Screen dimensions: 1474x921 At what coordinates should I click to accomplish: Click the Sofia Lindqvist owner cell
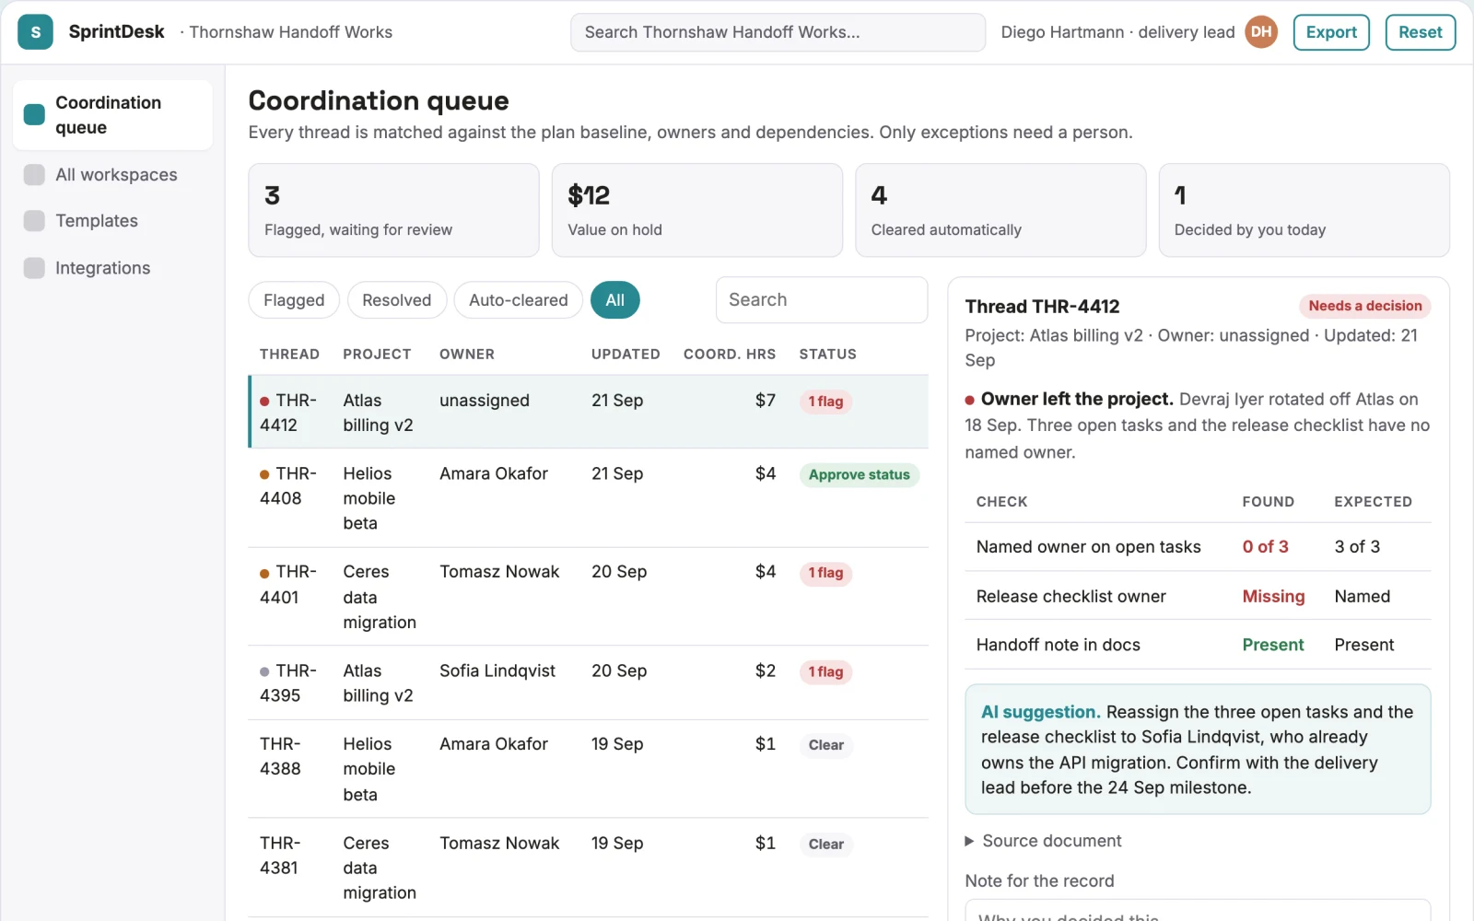(497, 671)
